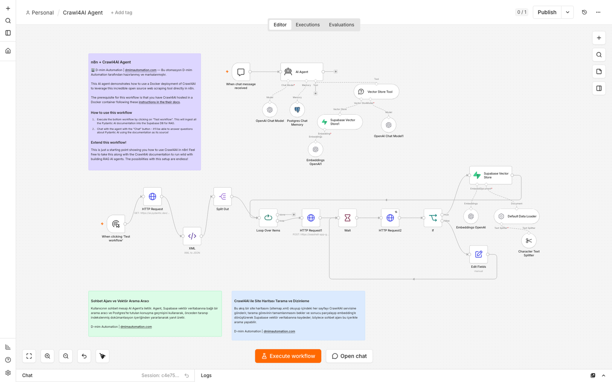Select the Vector Store Tool node
This screenshot has height=382, width=612.
[x=376, y=92]
